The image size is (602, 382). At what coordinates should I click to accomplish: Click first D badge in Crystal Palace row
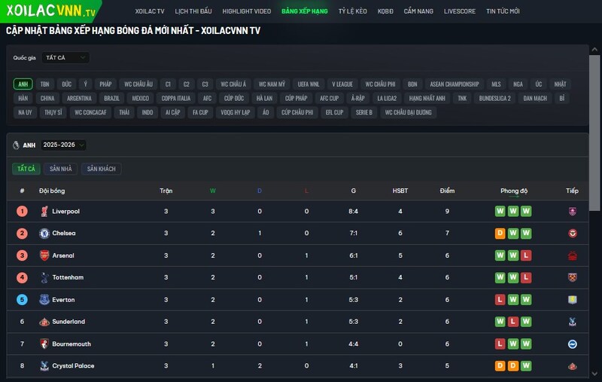(x=500, y=366)
